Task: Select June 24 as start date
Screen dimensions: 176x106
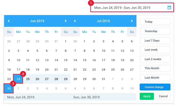Action: point(18,79)
